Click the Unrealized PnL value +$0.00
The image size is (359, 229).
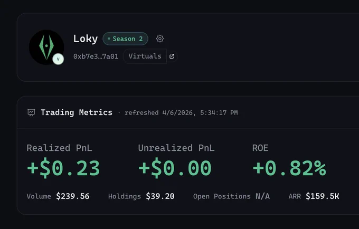point(175,168)
